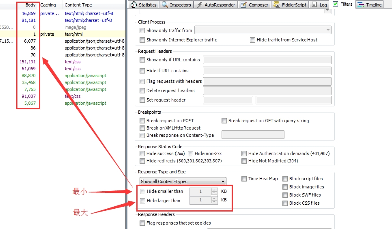Check Hide redirects (300,301,302,303,307)

[142, 161]
